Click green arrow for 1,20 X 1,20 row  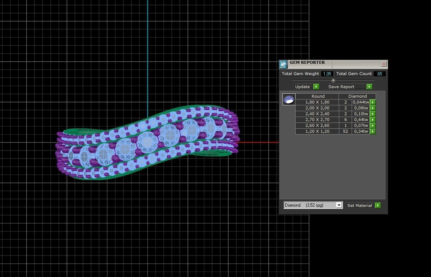pyautogui.click(x=373, y=131)
